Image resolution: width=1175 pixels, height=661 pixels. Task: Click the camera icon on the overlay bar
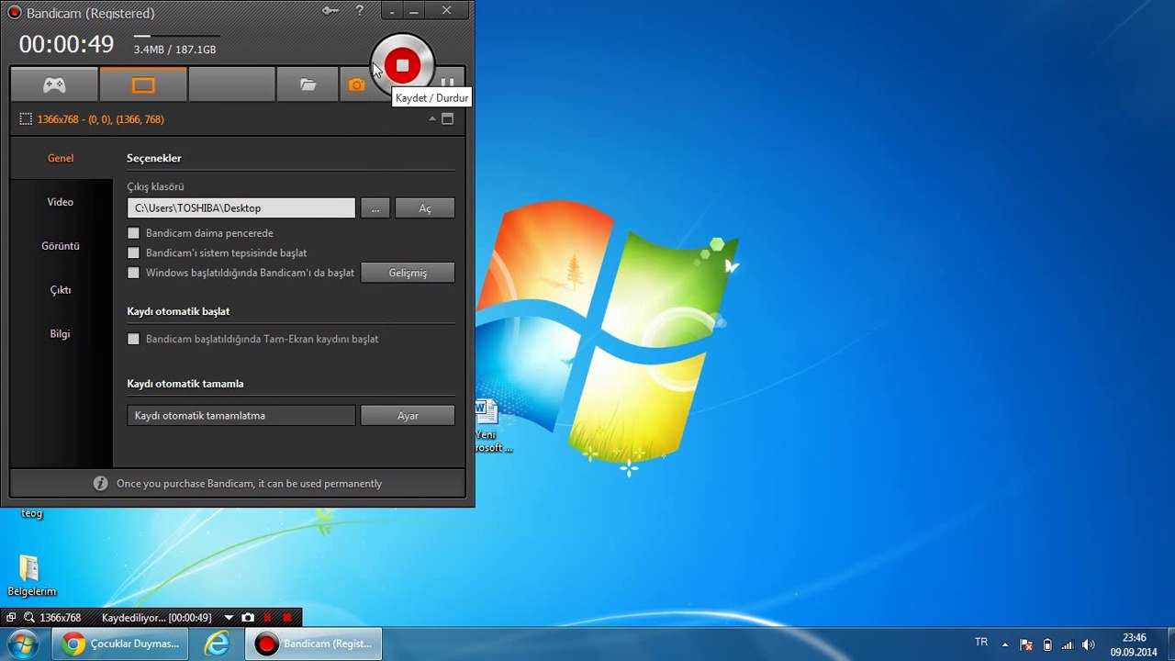point(248,618)
